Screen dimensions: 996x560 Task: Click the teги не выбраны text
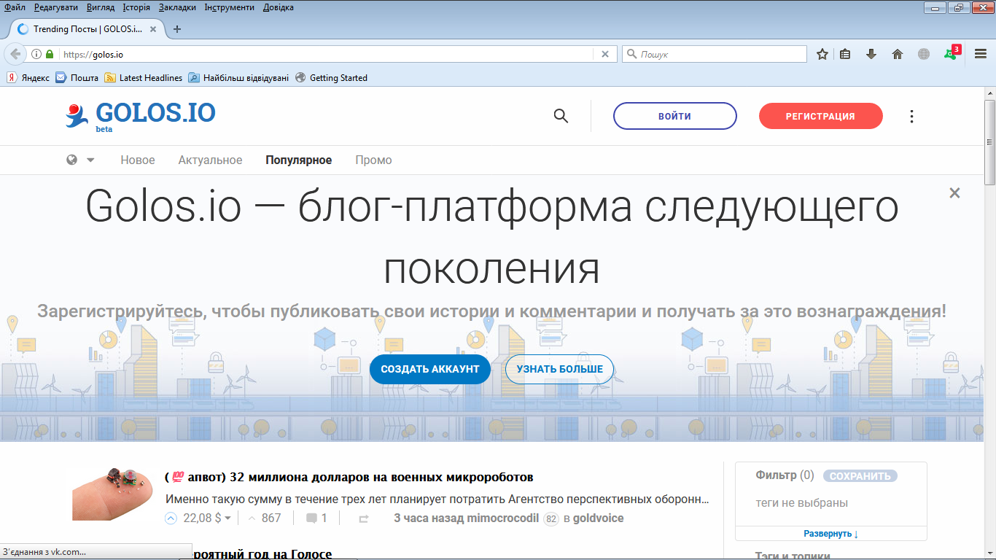click(802, 503)
